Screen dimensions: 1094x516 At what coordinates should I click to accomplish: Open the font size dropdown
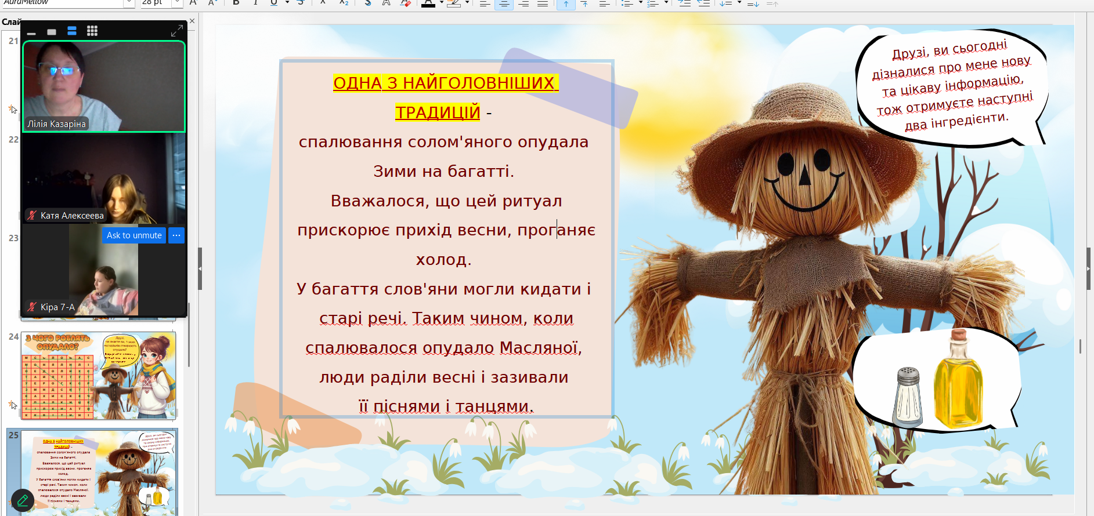177,3
